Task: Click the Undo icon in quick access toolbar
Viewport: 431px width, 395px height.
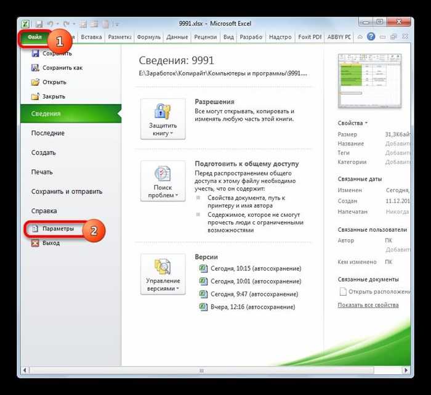Action: tap(50, 24)
